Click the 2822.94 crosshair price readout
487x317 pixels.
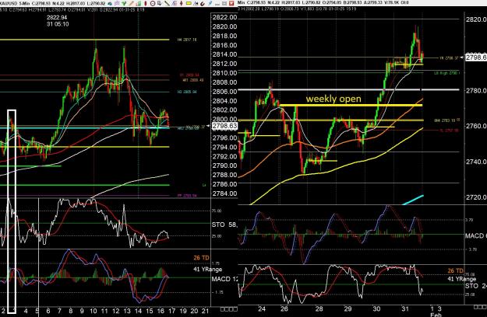pos(57,17)
